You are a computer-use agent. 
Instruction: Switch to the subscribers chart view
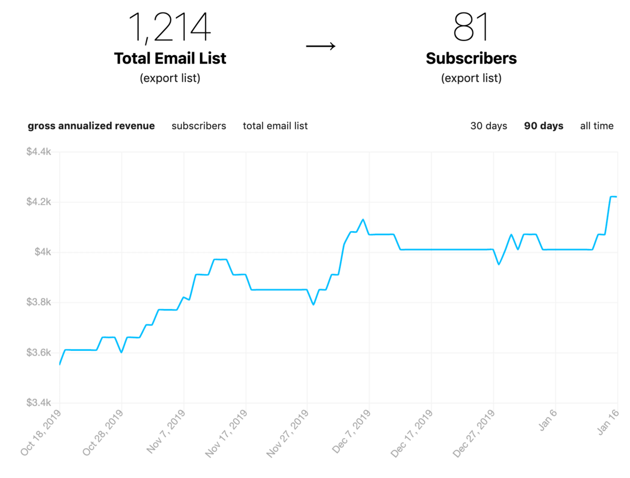tap(198, 126)
